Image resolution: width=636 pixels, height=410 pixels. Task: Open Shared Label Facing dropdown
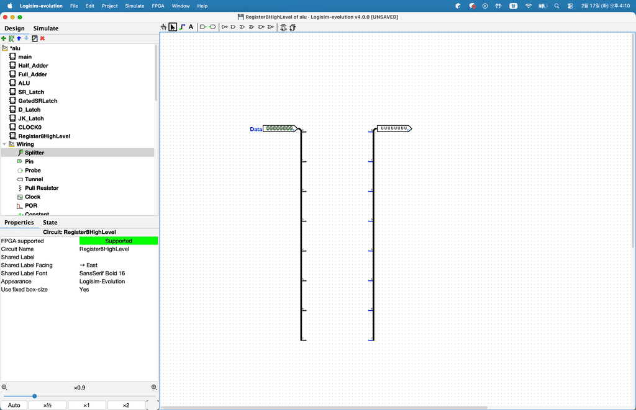118,265
